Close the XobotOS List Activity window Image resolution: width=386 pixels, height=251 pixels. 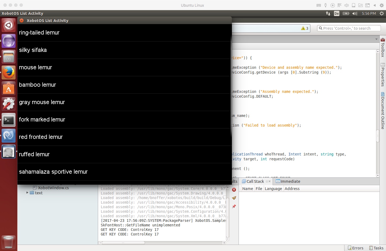22,21
